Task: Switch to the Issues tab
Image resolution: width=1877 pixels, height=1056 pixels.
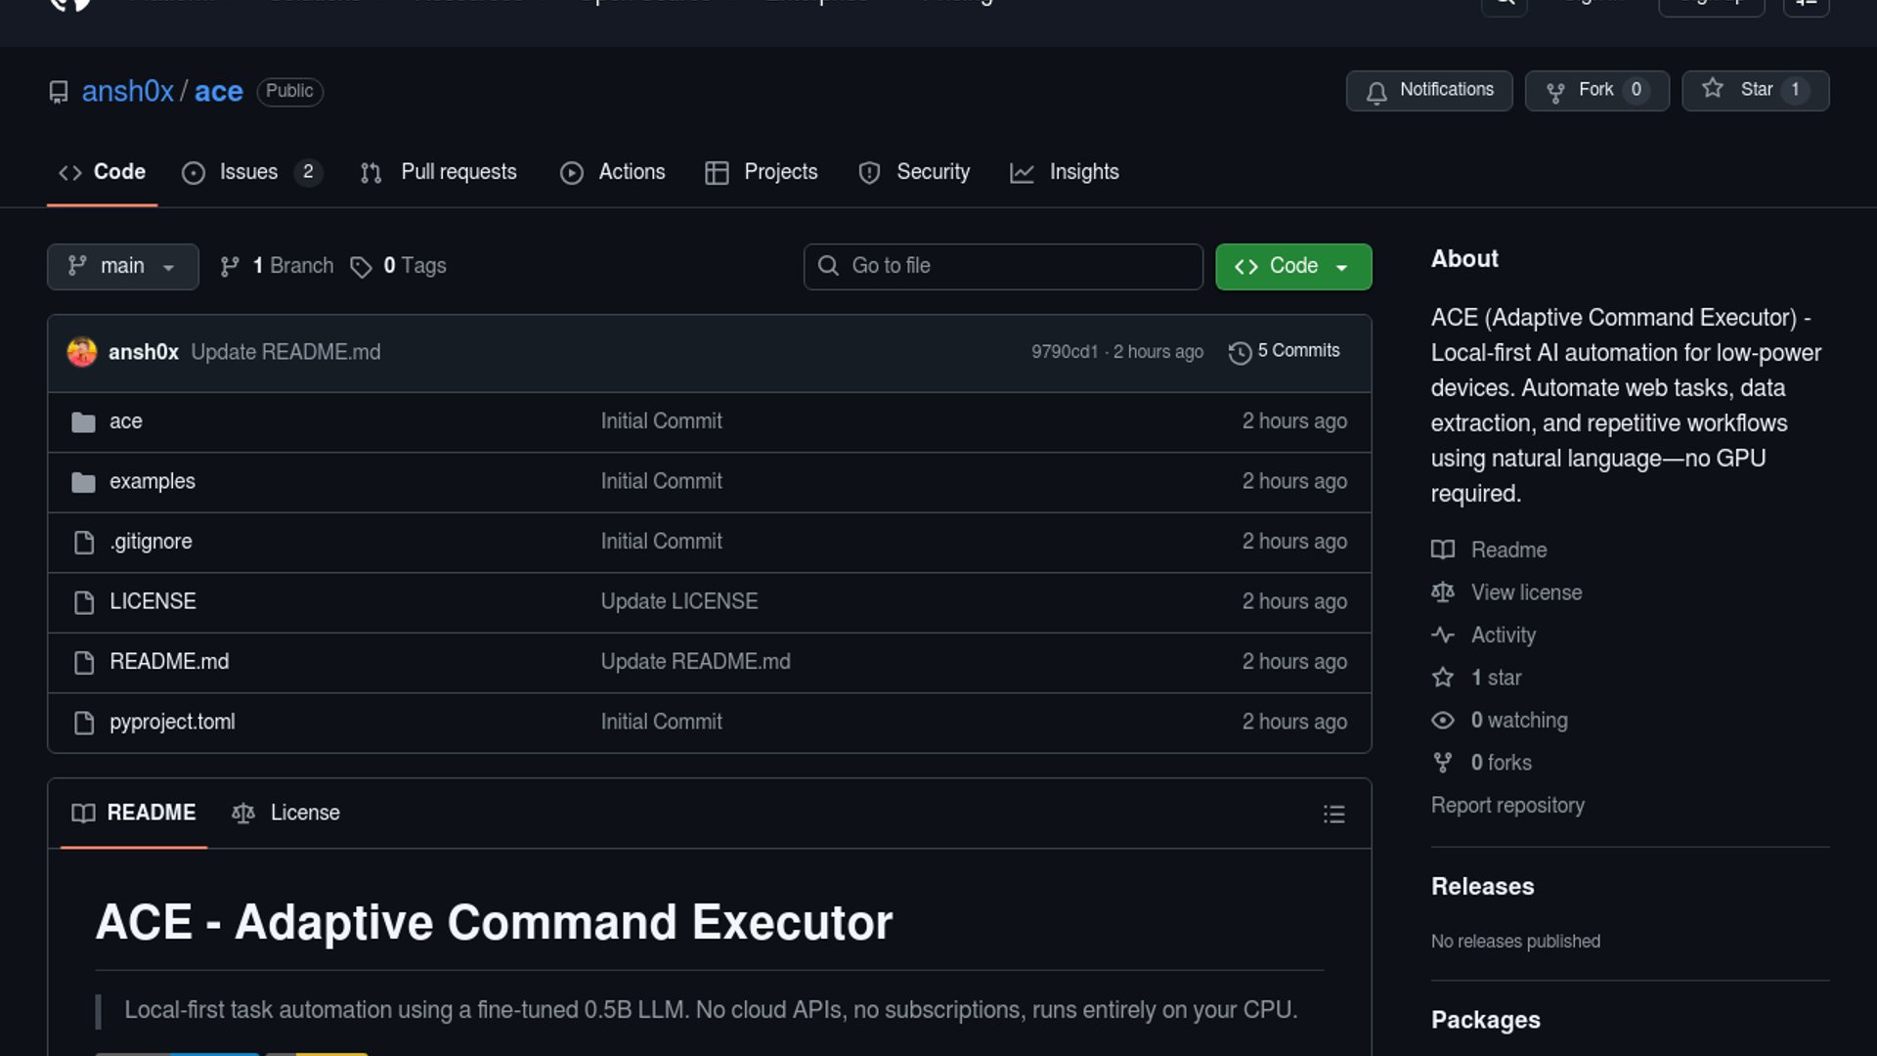Action: coord(249,172)
